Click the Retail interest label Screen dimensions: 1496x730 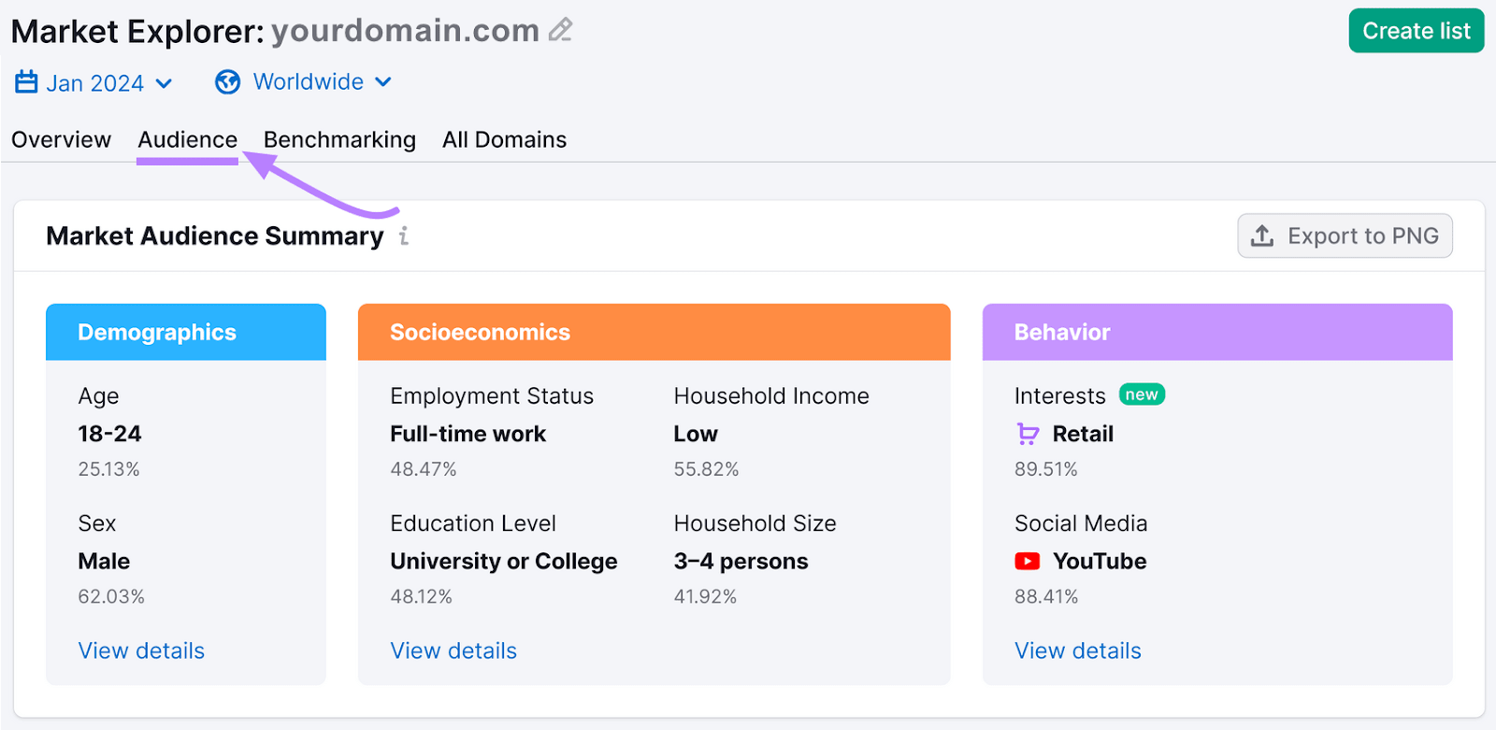click(1083, 434)
